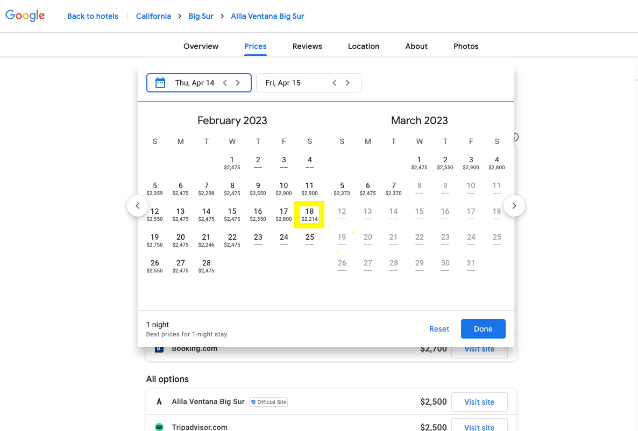Choose March 7 date at $2,370

click(x=394, y=189)
